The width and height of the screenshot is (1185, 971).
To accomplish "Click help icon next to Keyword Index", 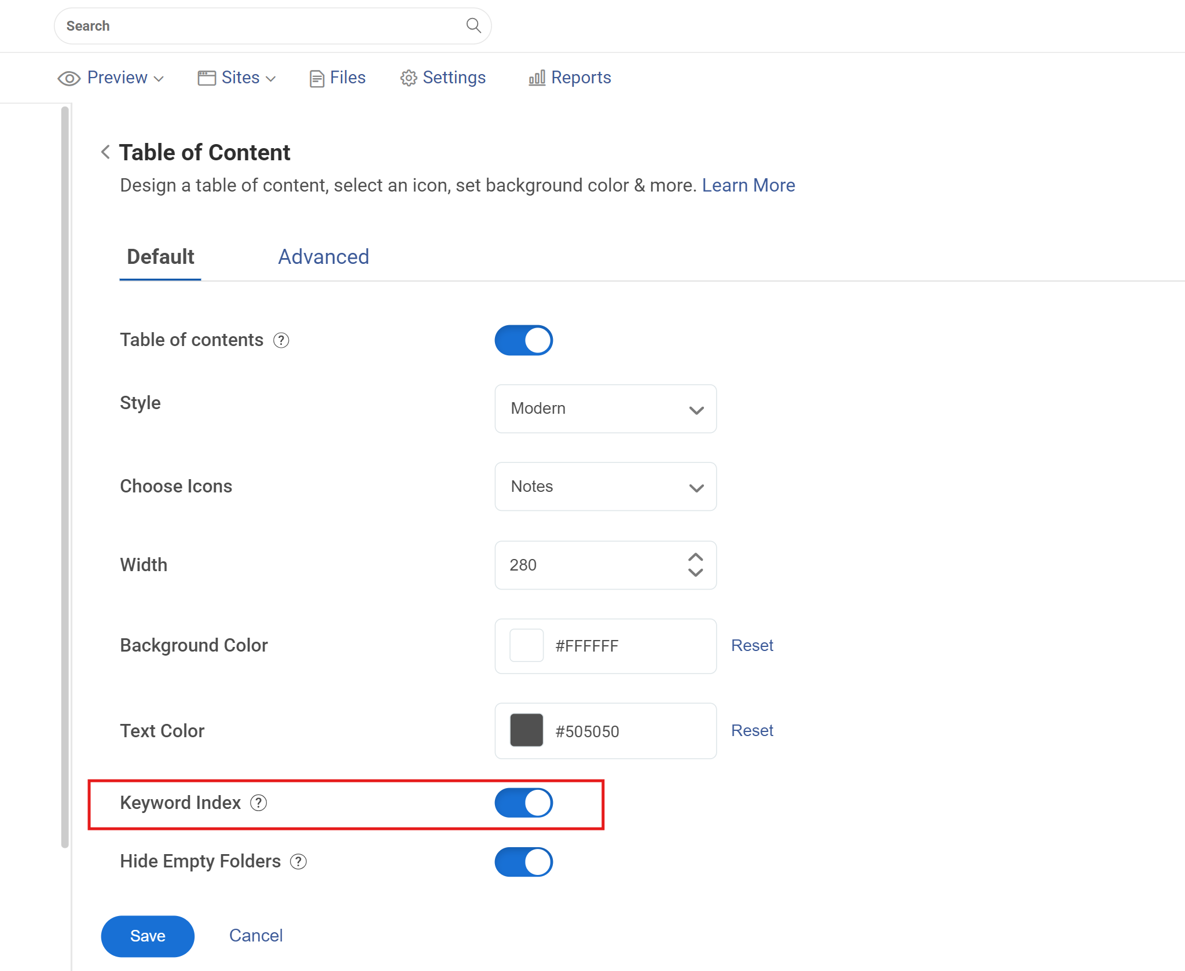I will 259,803.
